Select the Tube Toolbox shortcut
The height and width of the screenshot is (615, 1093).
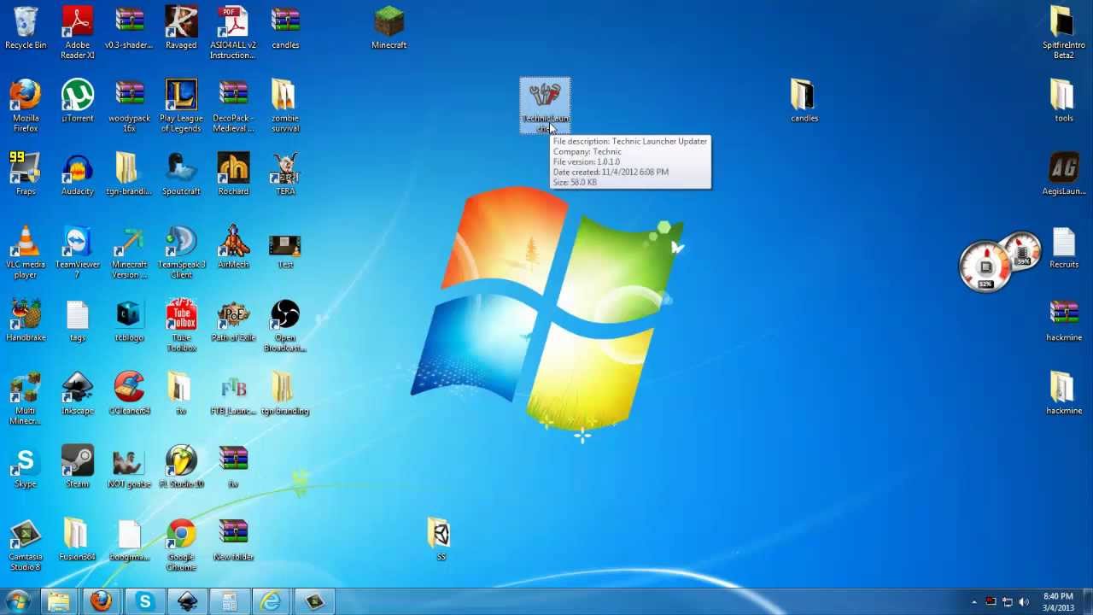pos(181,325)
